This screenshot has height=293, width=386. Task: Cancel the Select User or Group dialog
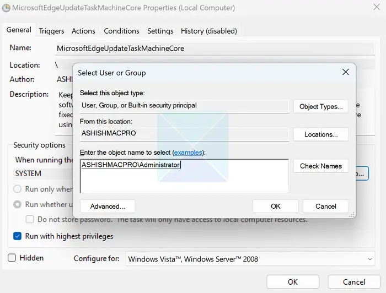tap(326, 206)
